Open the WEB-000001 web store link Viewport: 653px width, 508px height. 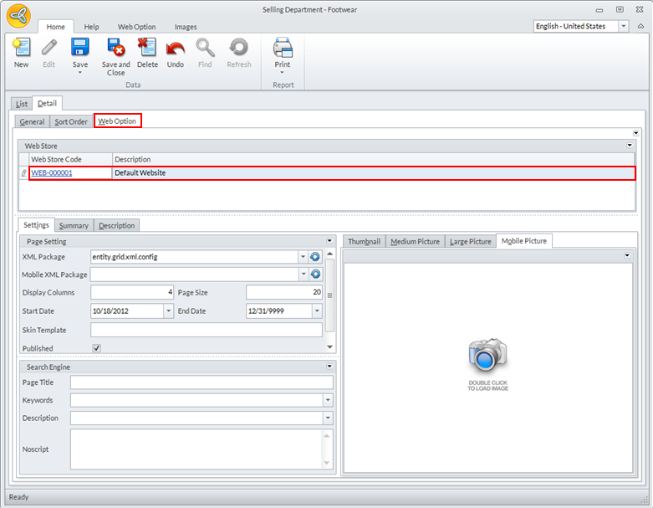point(52,173)
